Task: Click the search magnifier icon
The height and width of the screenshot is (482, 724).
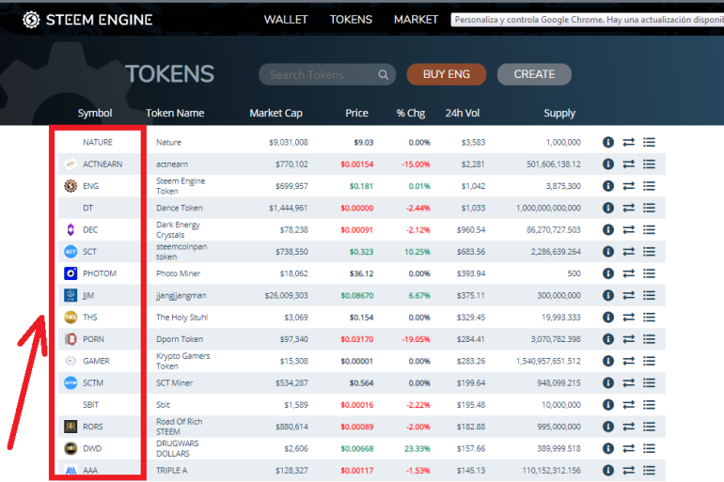Action: tap(384, 75)
